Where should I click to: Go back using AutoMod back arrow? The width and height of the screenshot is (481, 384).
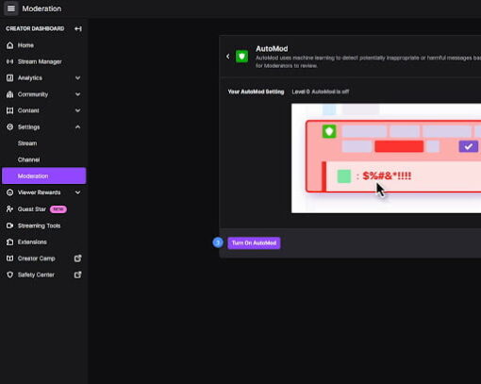point(228,57)
